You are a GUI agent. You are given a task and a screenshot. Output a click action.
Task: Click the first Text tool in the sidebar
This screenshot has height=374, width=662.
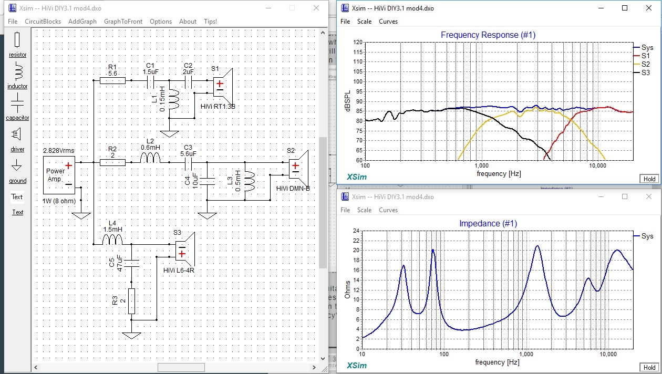pos(17,197)
